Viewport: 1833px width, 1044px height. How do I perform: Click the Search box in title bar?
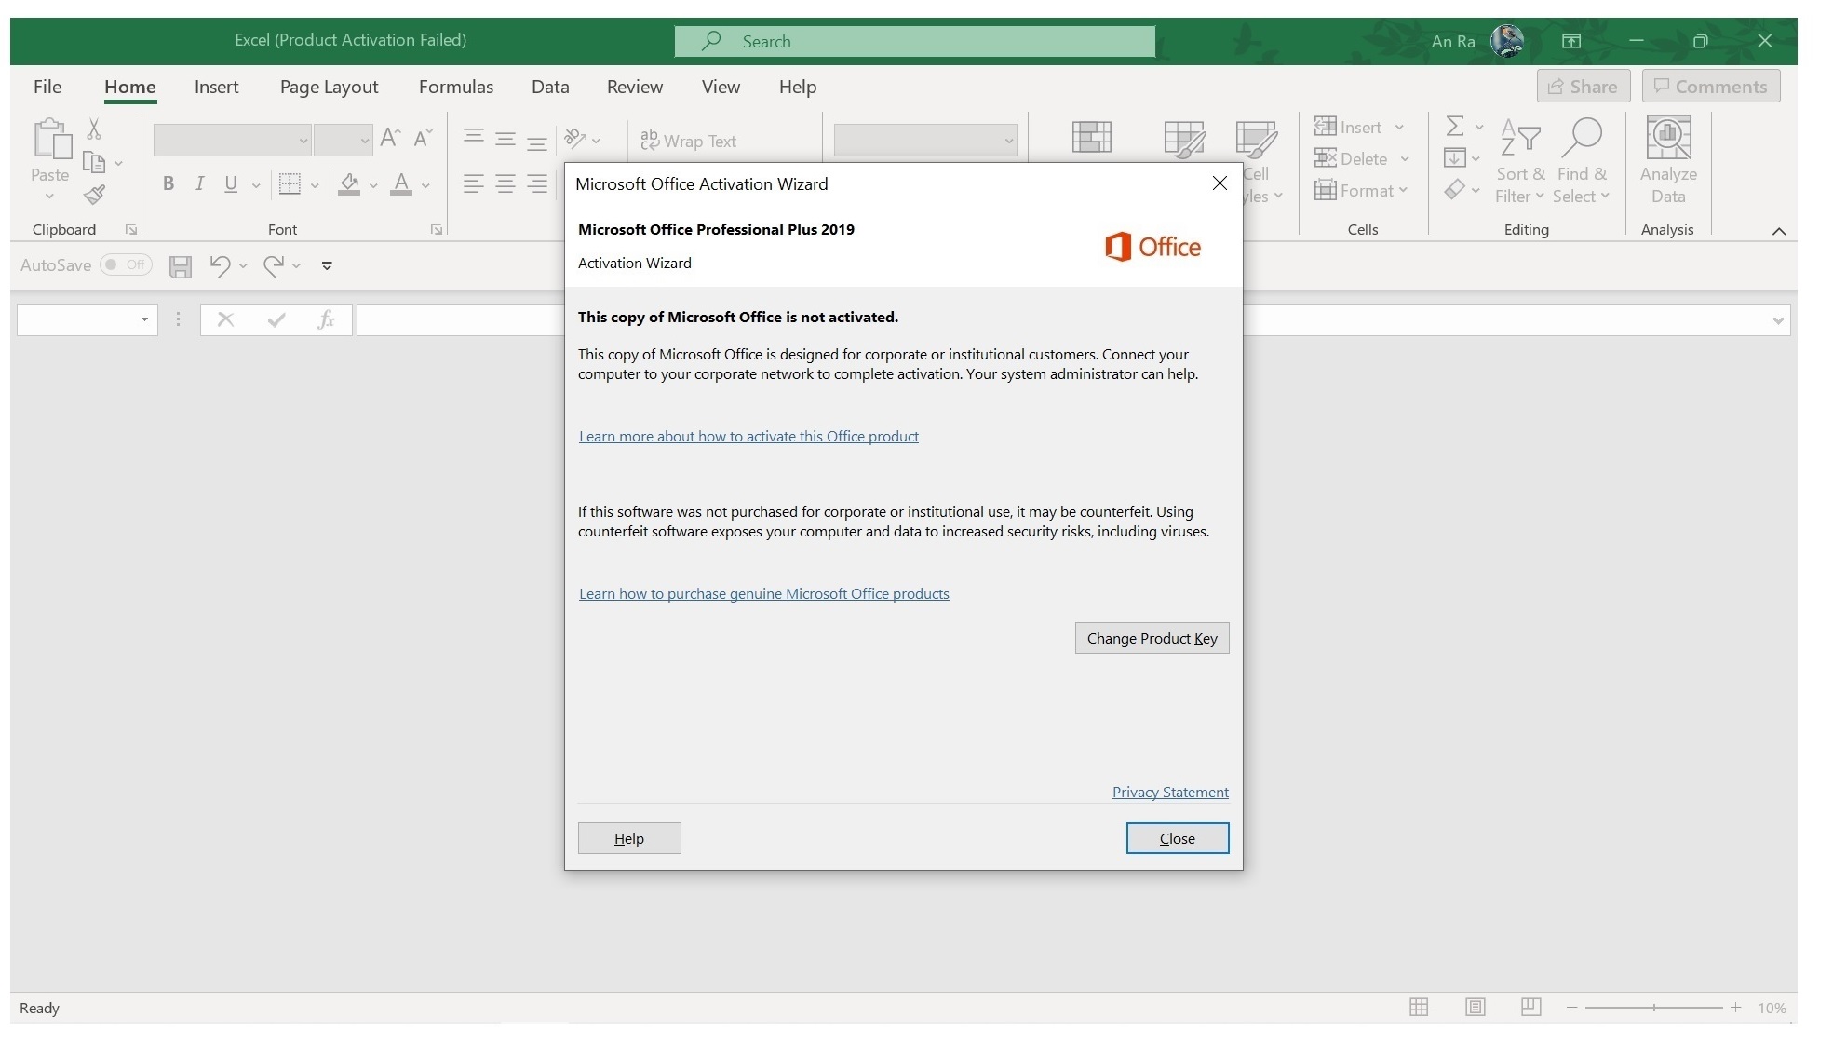tap(914, 41)
